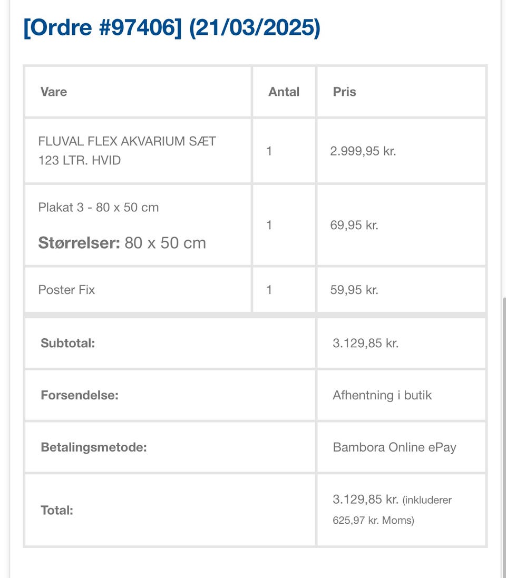Click the Total label
The width and height of the screenshot is (506, 578).
[x=57, y=510]
